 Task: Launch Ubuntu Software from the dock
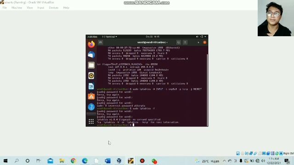pos(91,96)
